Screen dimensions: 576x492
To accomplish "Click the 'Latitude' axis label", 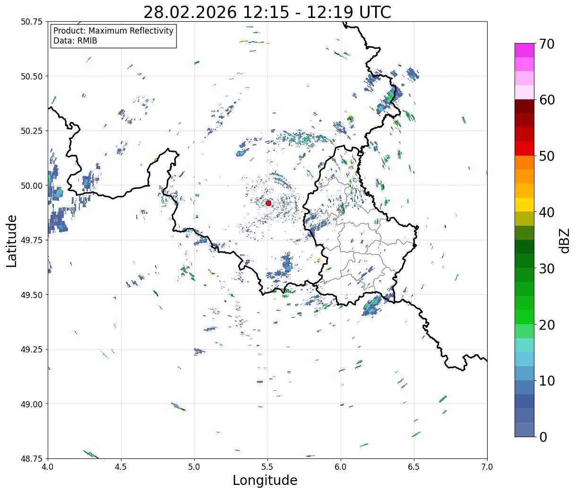I will pyautogui.click(x=12, y=241).
